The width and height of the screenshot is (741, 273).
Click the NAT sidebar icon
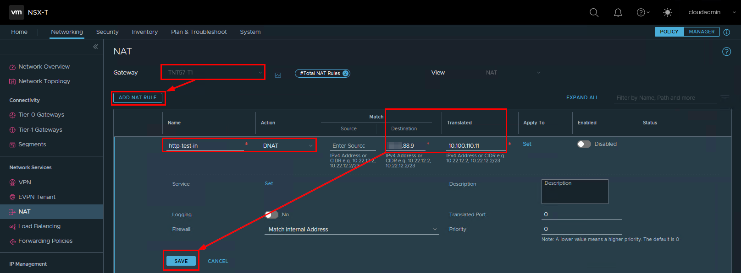coord(12,212)
